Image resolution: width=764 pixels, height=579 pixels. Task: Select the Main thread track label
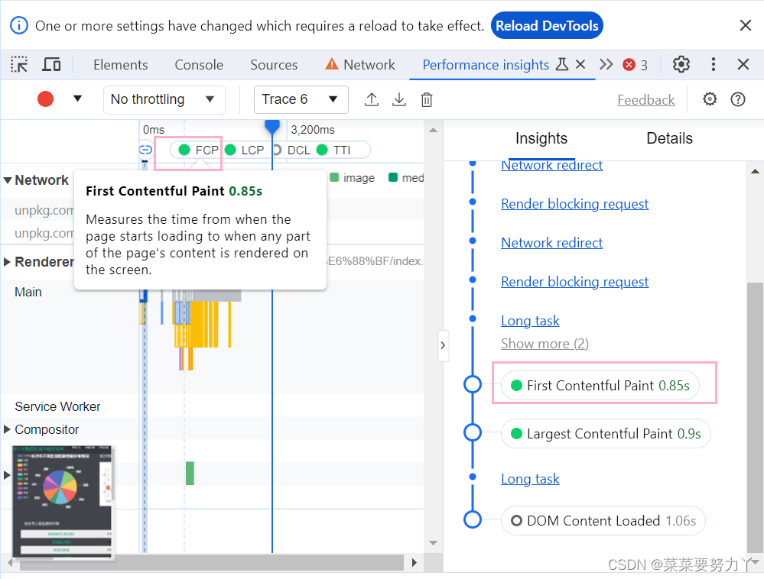tap(28, 292)
